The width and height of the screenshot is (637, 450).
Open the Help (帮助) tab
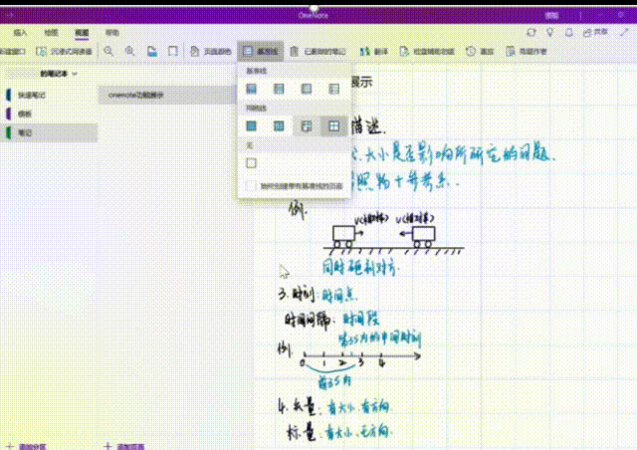point(112,33)
